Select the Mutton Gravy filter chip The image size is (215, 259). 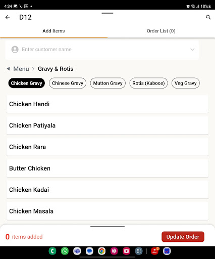tap(108, 83)
